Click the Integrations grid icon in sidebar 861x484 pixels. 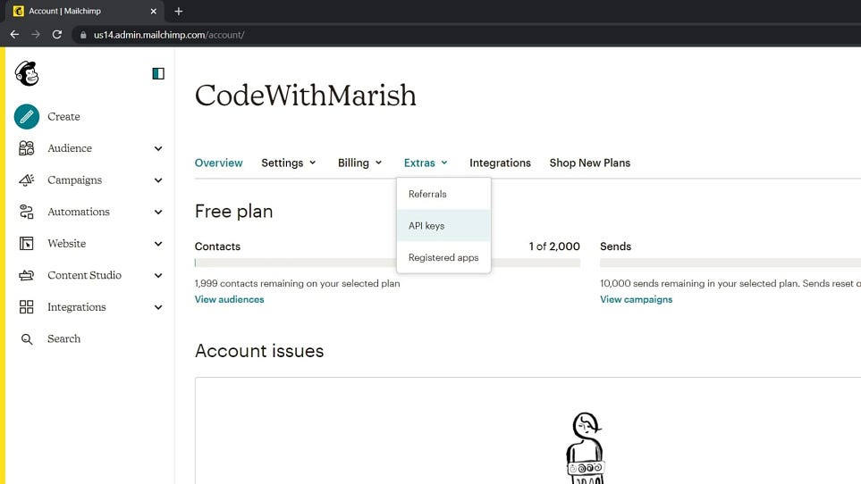26,307
